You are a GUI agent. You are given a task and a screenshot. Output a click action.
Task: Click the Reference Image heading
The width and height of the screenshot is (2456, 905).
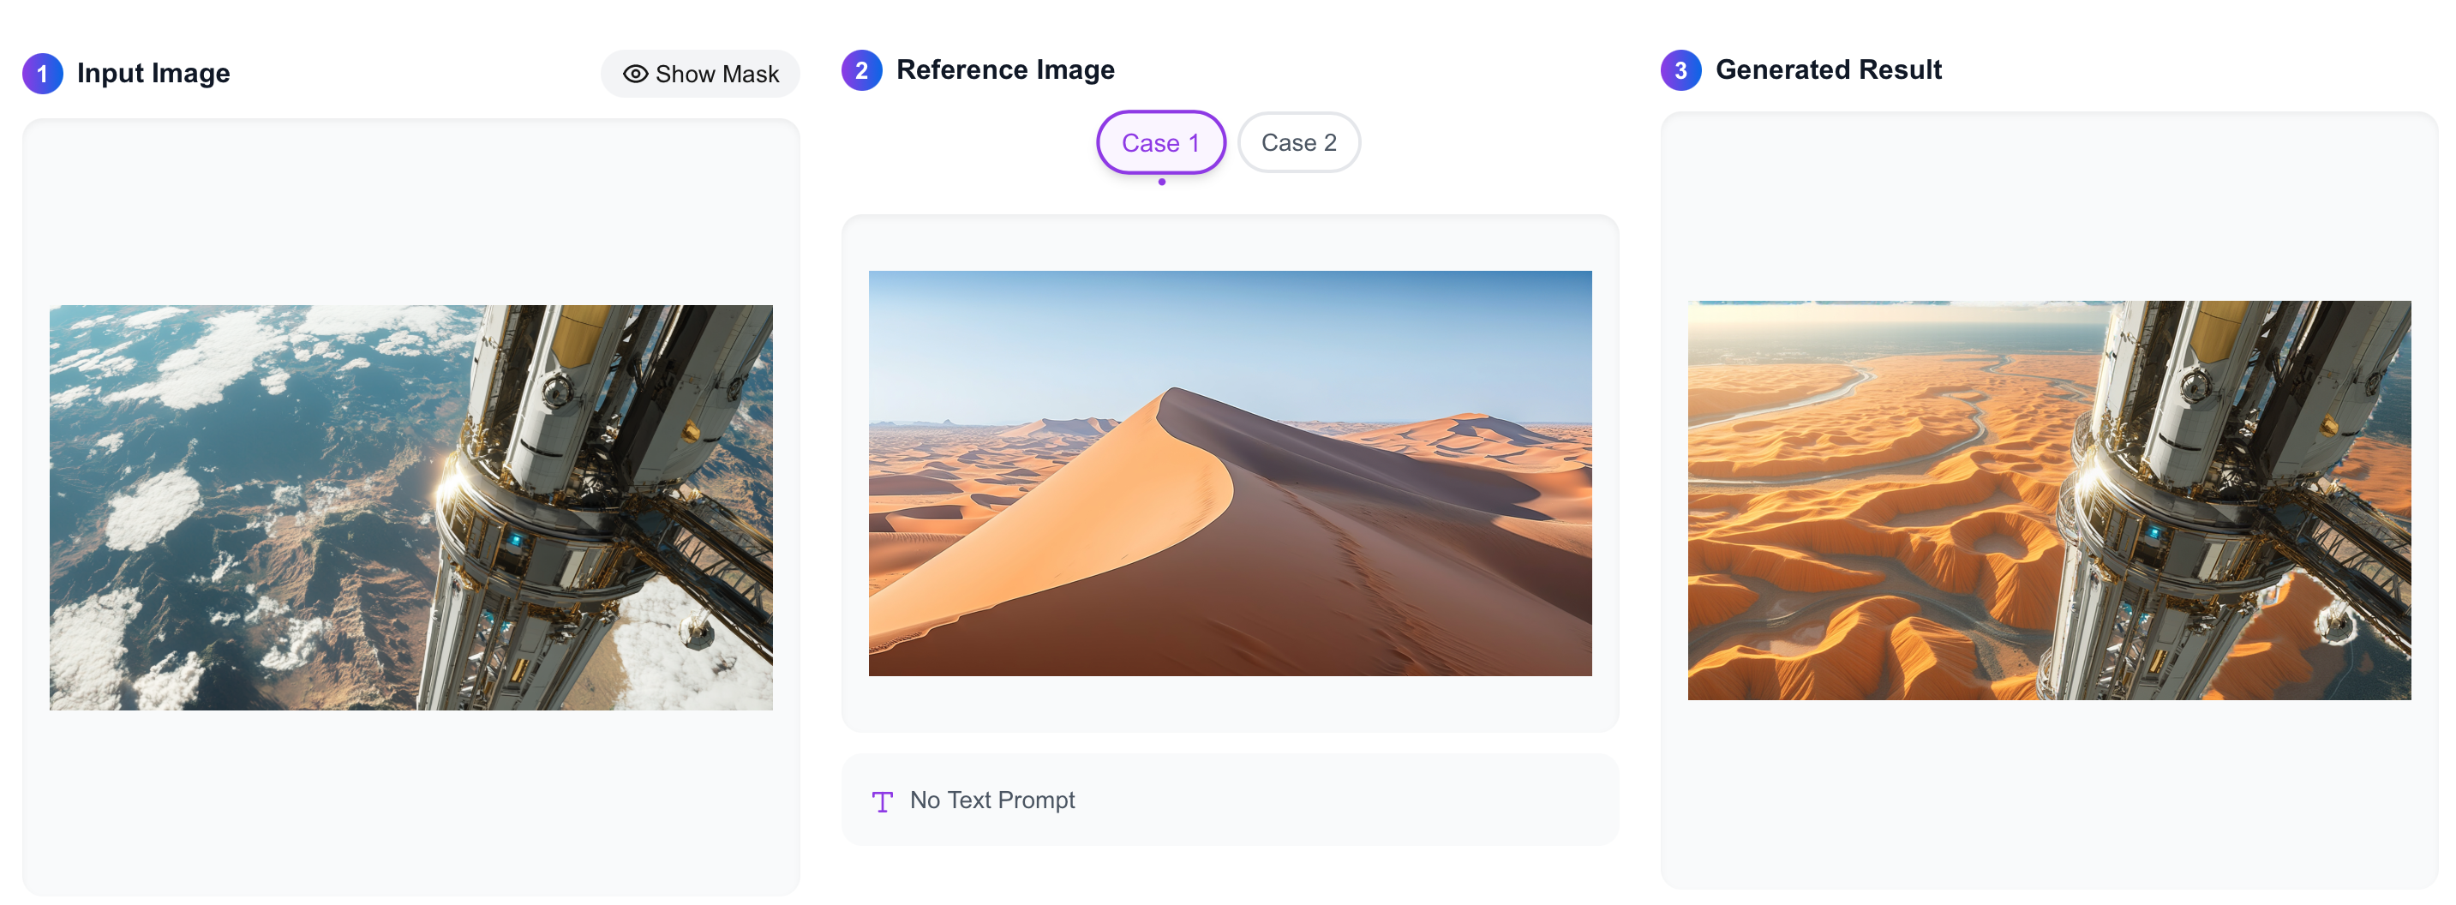coord(1005,70)
